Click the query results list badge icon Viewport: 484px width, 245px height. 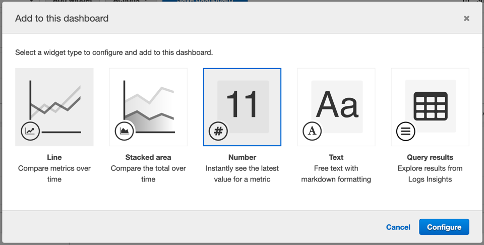tap(406, 132)
